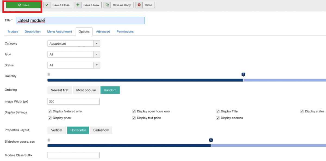Click the Module Class Suffix text field
326x161 pixels.
[x=73, y=155]
